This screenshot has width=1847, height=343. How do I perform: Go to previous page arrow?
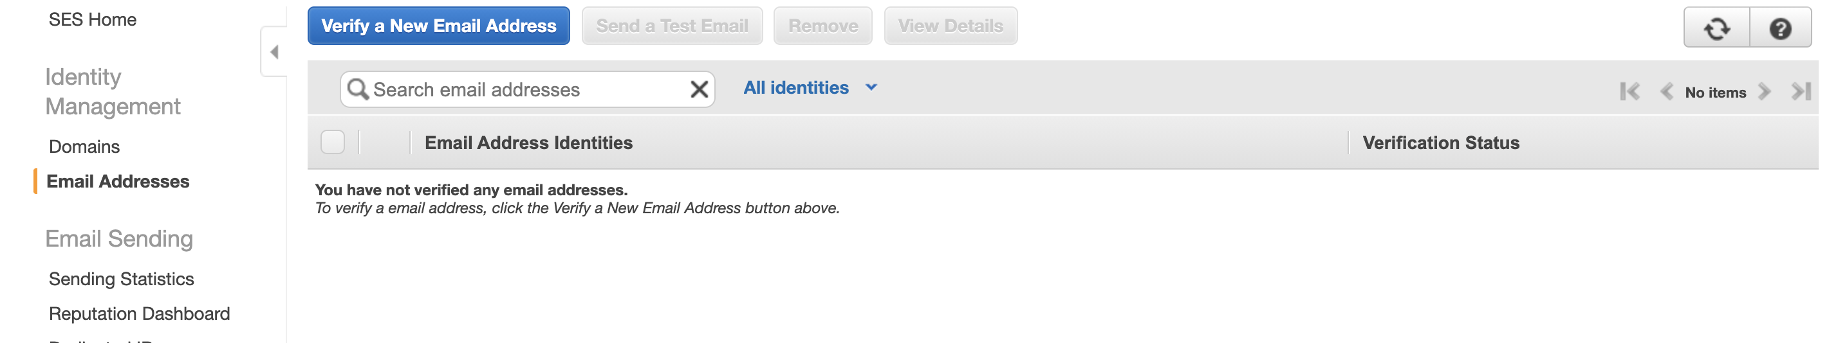coord(1666,92)
